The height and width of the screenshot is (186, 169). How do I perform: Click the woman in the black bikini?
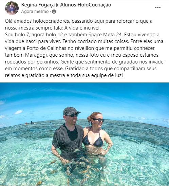point(97,134)
